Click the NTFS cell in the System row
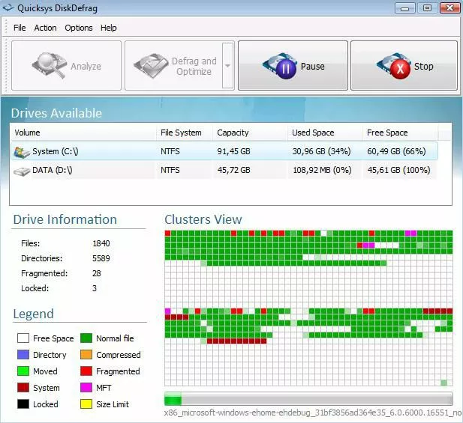 170,151
